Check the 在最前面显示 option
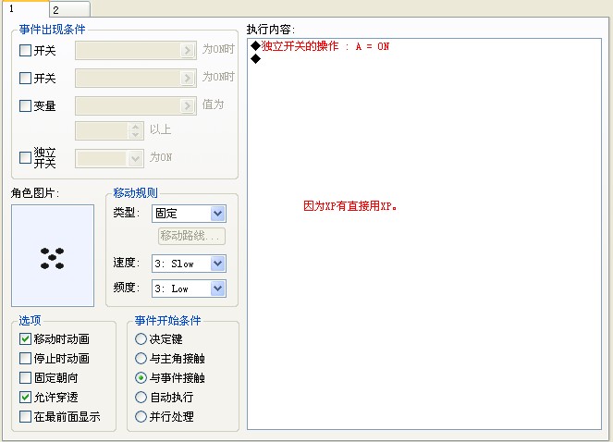Viewport: 613px width, 442px height. 25,417
